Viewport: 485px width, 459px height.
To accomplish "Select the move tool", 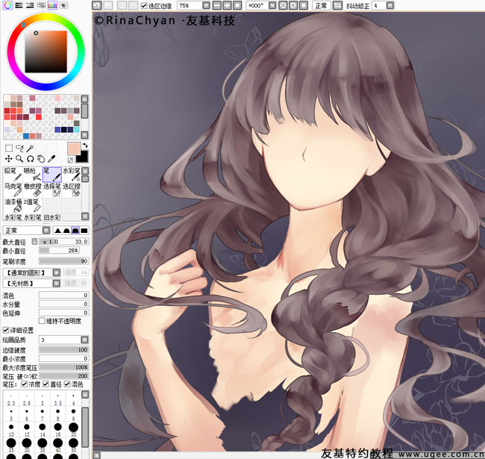I will (x=9, y=159).
